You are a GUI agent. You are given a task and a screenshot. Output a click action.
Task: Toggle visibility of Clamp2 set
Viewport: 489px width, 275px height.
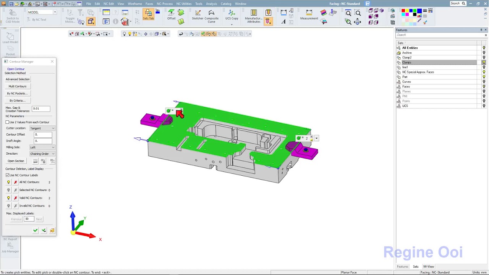tap(484, 58)
